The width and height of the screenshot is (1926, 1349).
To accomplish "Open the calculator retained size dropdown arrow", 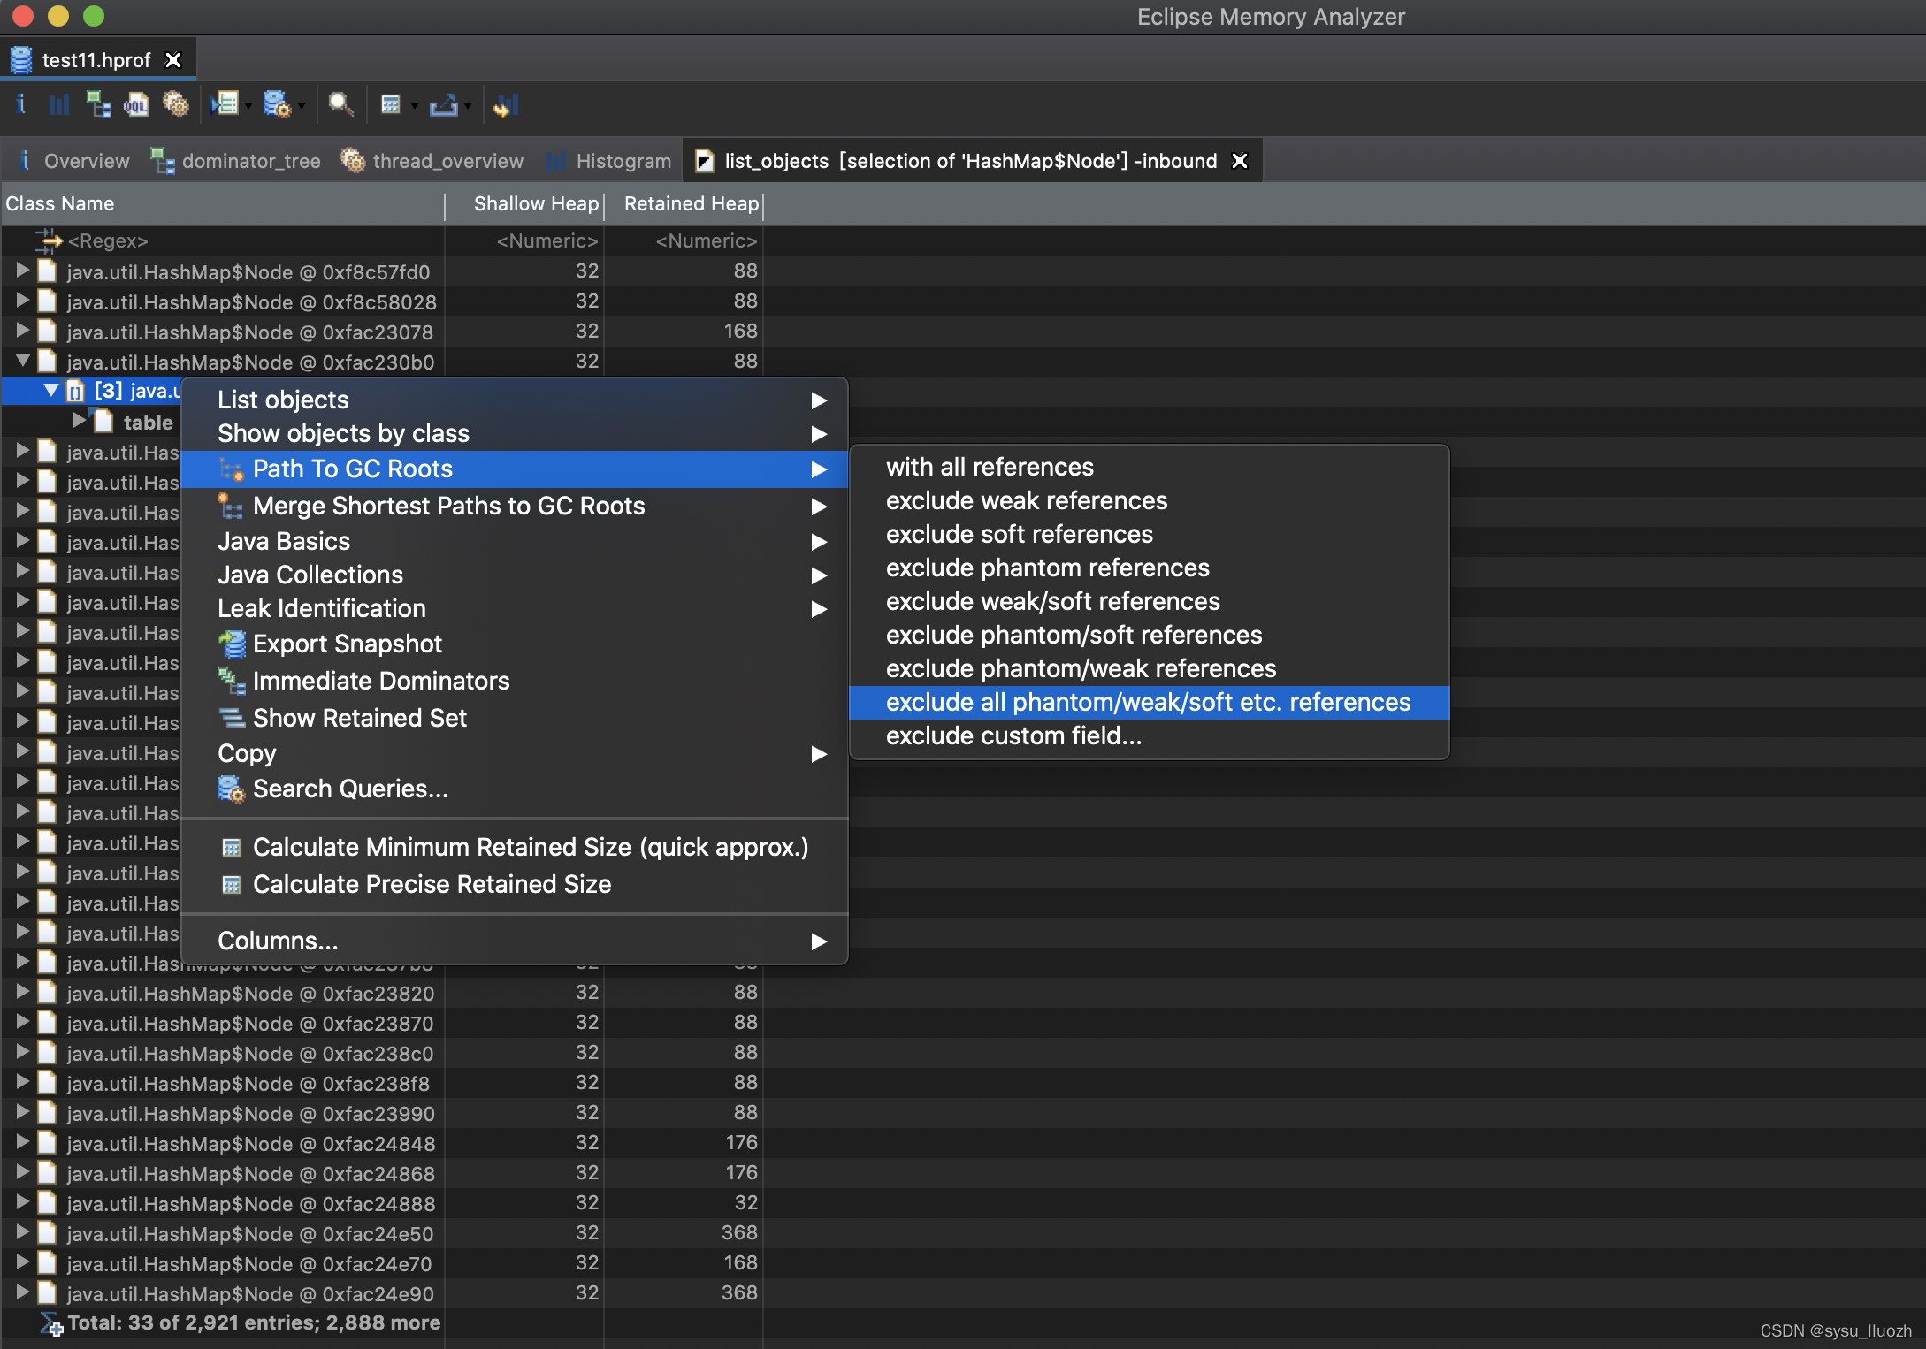I will tap(414, 106).
